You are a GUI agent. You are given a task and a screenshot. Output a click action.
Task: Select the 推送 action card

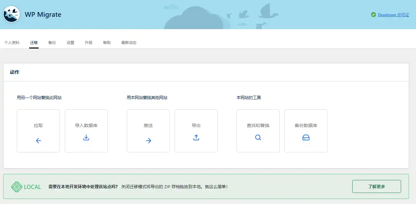click(148, 131)
